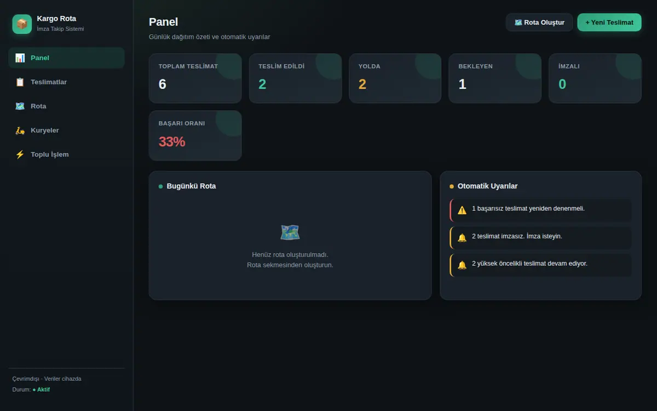
Task: Select the Teslim Edildi stat card
Action: coord(295,78)
